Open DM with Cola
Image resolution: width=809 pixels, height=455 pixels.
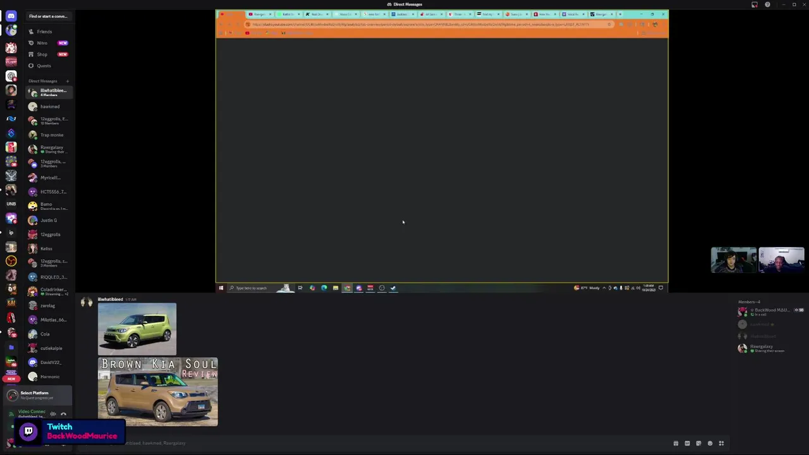pos(49,334)
